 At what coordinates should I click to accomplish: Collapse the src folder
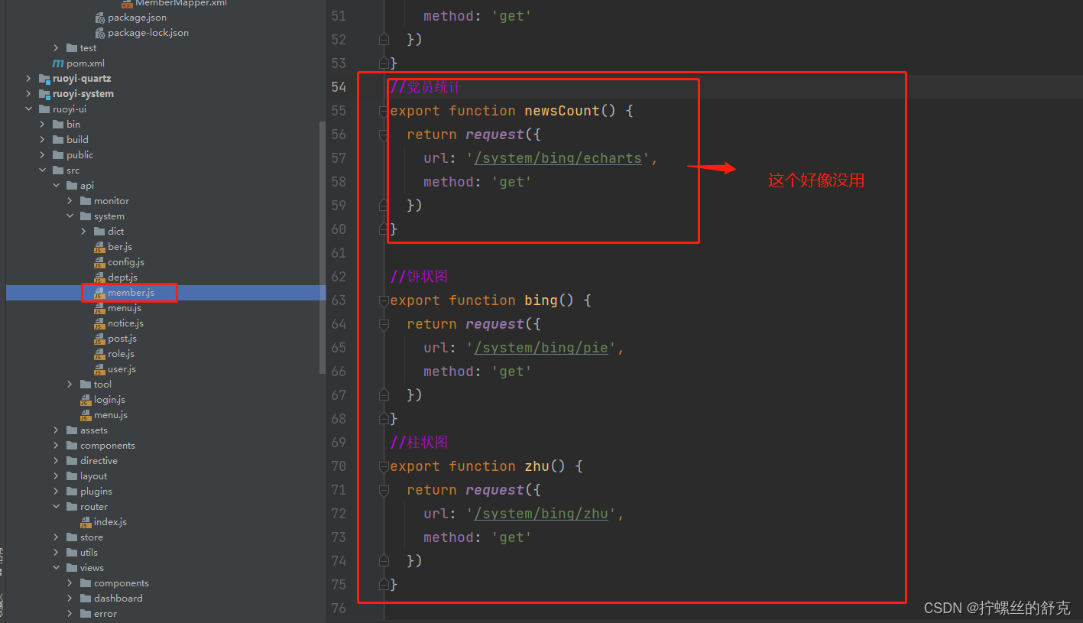click(x=42, y=170)
